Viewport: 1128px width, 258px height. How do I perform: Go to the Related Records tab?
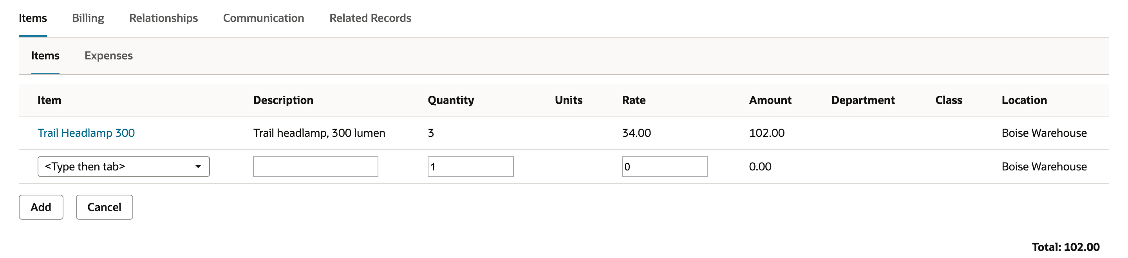click(371, 18)
